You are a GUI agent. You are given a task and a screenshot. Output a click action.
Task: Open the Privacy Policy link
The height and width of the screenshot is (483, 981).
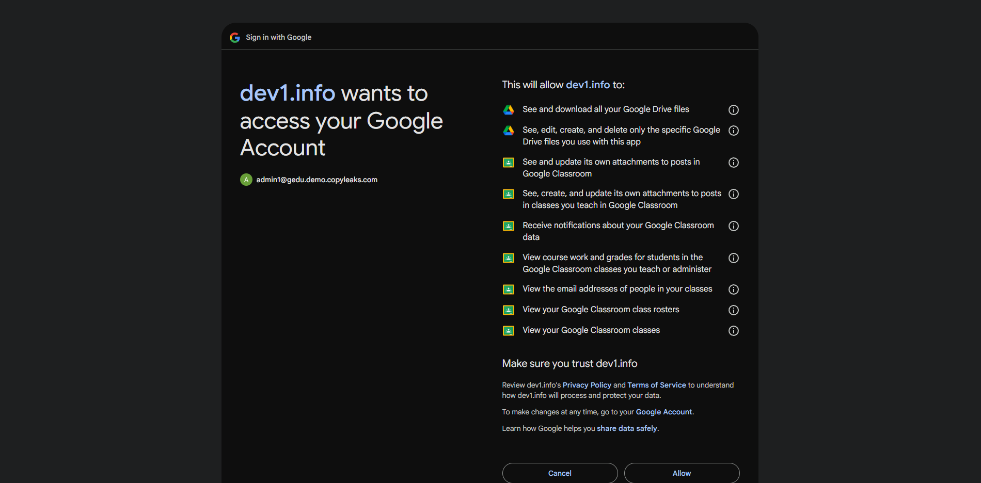(587, 385)
